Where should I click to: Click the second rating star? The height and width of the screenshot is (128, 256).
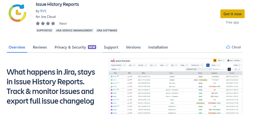pyautogui.click(x=43, y=24)
